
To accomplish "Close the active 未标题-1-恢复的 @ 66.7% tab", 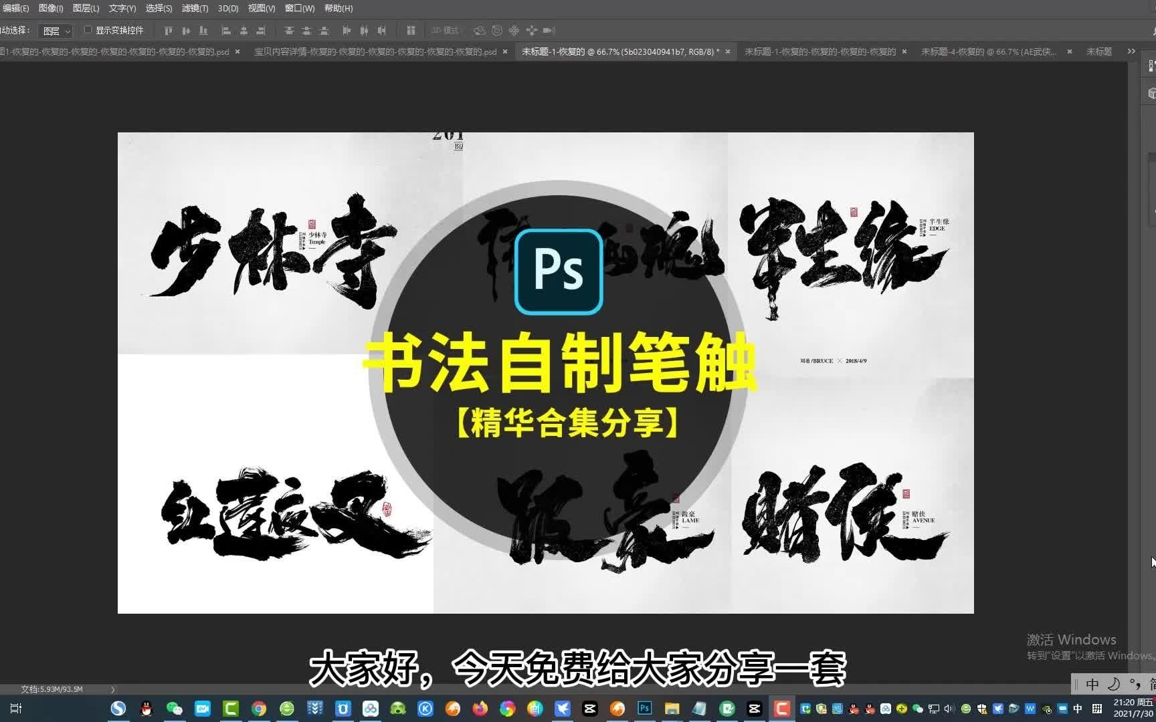I will pos(729,51).
